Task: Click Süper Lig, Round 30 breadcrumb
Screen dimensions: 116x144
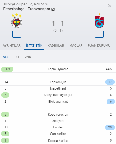Action: click(33, 4)
